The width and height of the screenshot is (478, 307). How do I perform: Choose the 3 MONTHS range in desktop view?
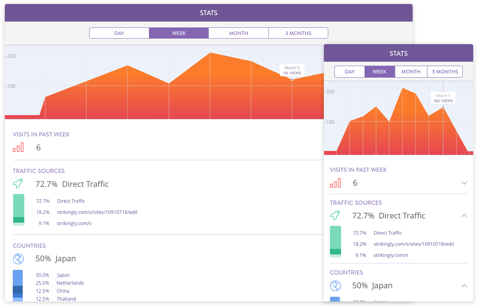[298, 33]
